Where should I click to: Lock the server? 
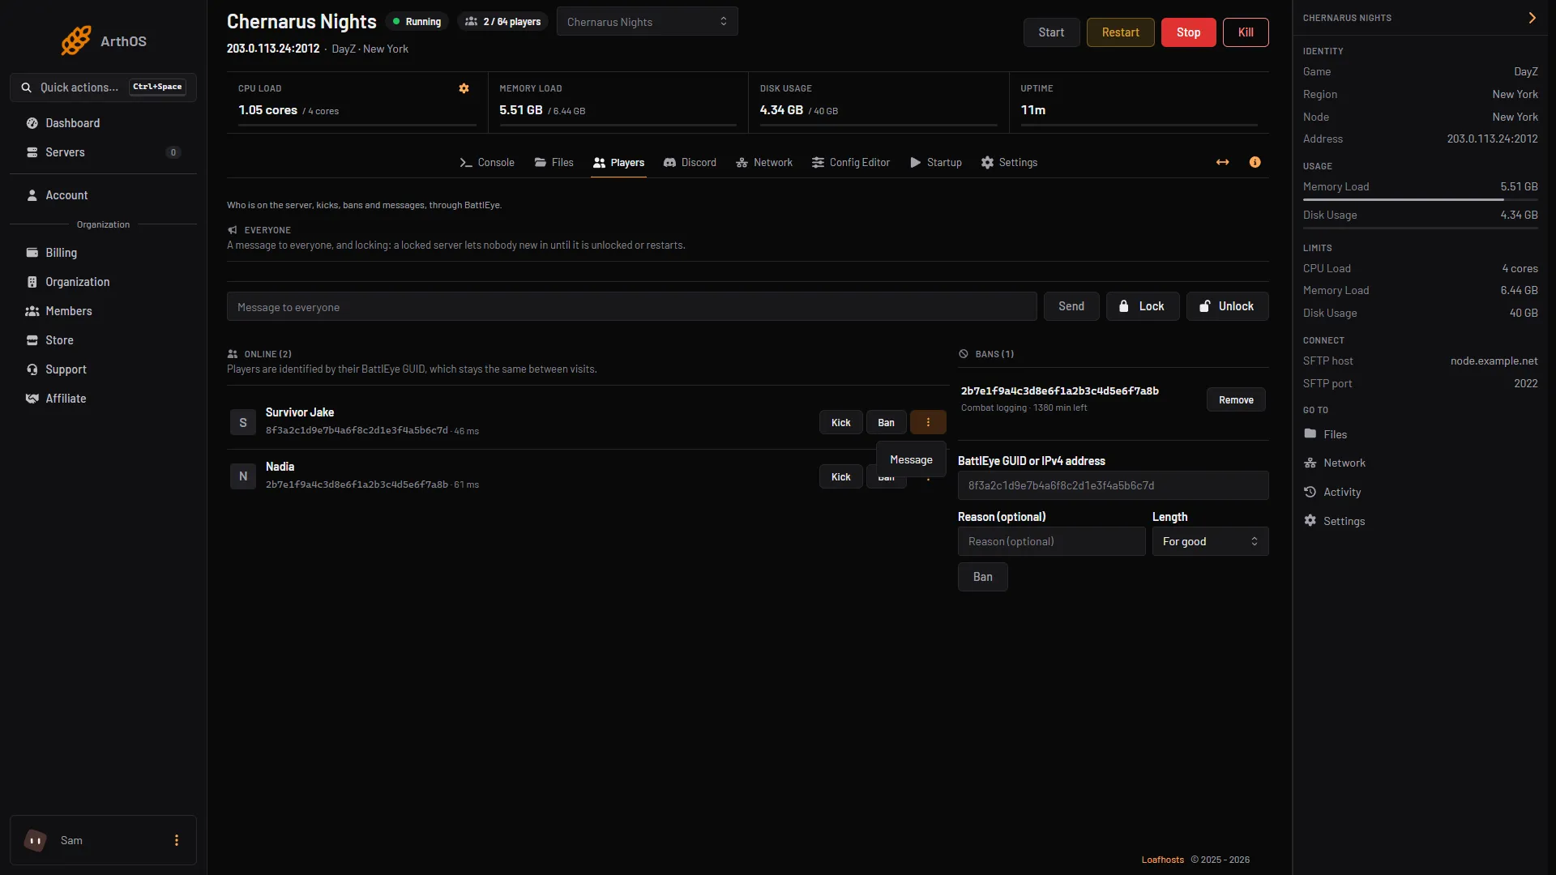click(x=1143, y=306)
